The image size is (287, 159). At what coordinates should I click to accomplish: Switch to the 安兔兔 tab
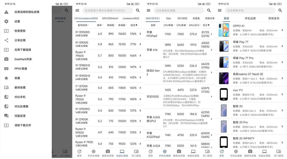[196, 18]
